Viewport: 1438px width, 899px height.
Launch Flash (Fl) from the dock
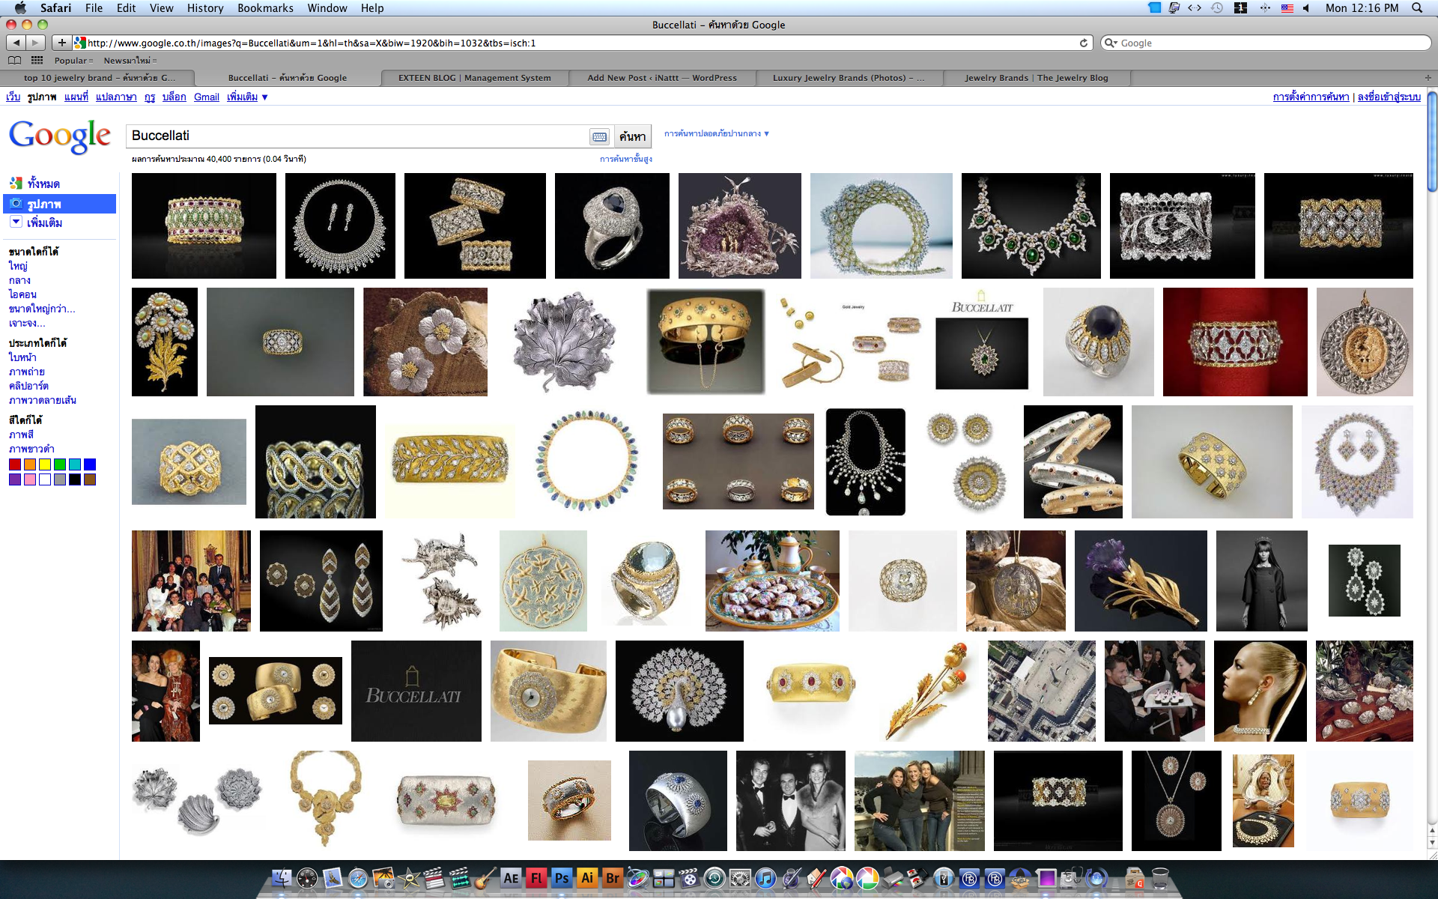coord(536,878)
